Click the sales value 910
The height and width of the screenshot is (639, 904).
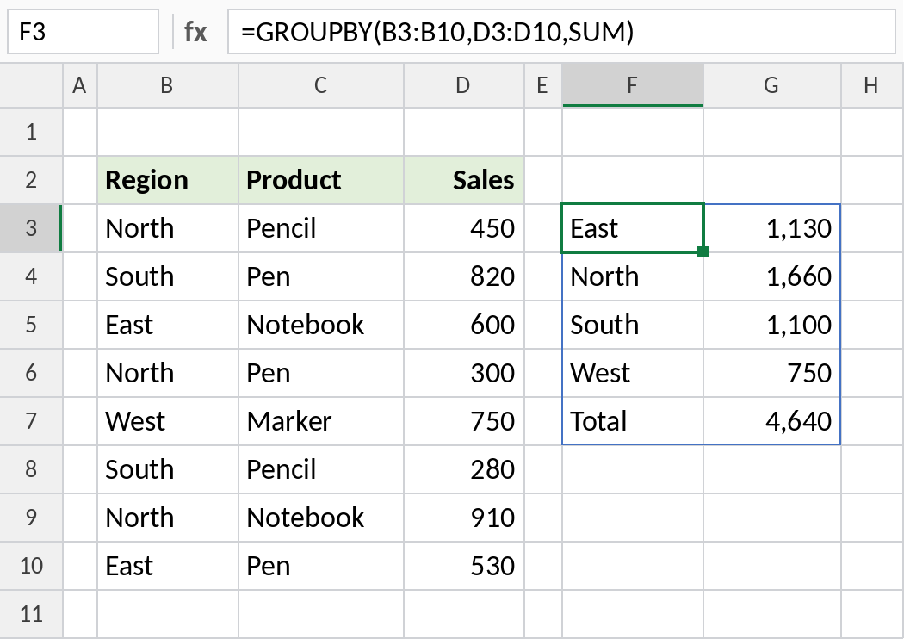(464, 518)
